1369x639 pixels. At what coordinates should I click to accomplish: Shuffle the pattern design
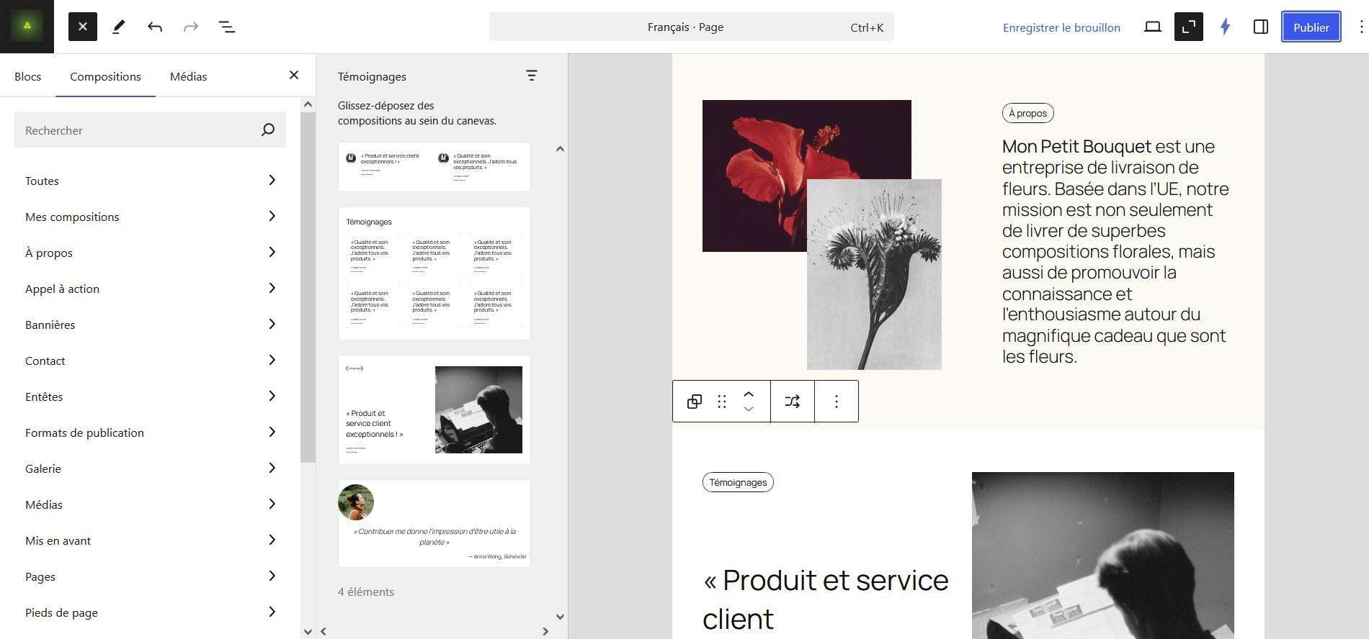(x=793, y=402)
